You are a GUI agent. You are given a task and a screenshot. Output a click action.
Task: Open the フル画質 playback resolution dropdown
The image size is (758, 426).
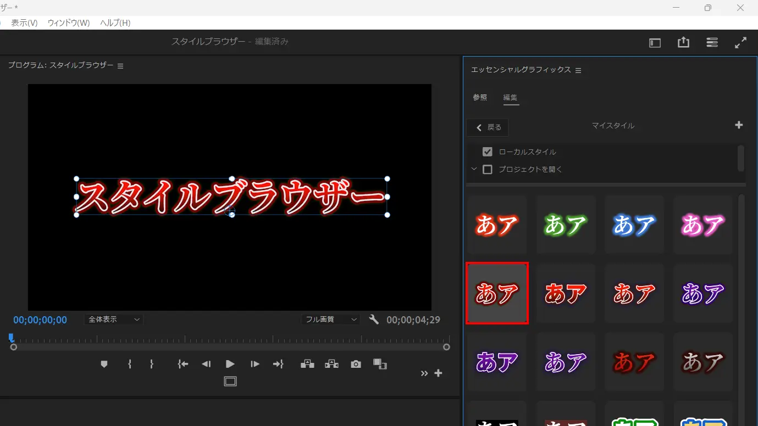click(x=330, y=319)
